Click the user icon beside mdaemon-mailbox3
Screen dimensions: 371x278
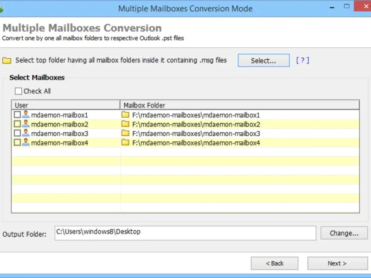(x=26, y=133)
